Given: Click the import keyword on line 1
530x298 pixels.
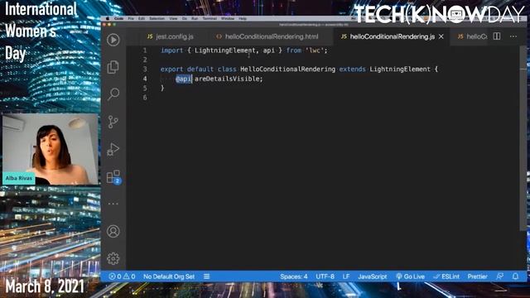Looking at the screenshot, I should pyautogui.click(x=171, y=50).
